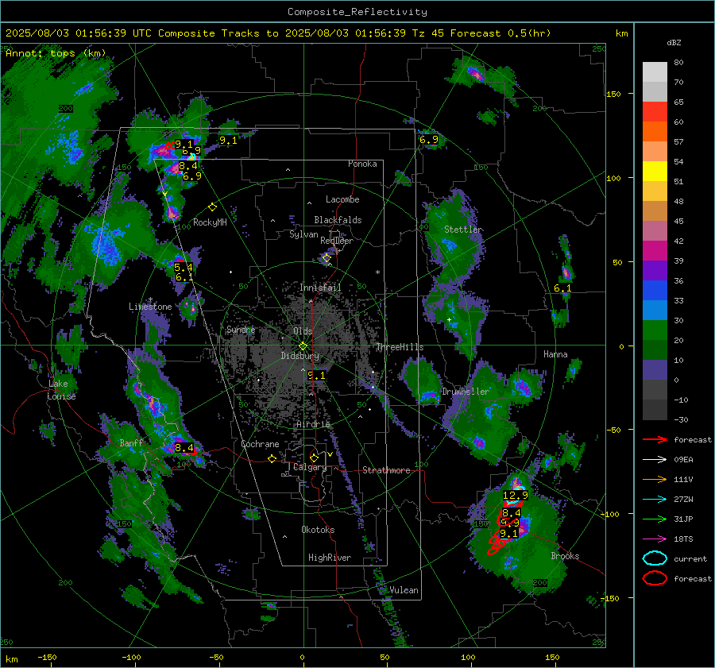
Task: Click the RedDeer city label
Action: [x=337, y=241]
